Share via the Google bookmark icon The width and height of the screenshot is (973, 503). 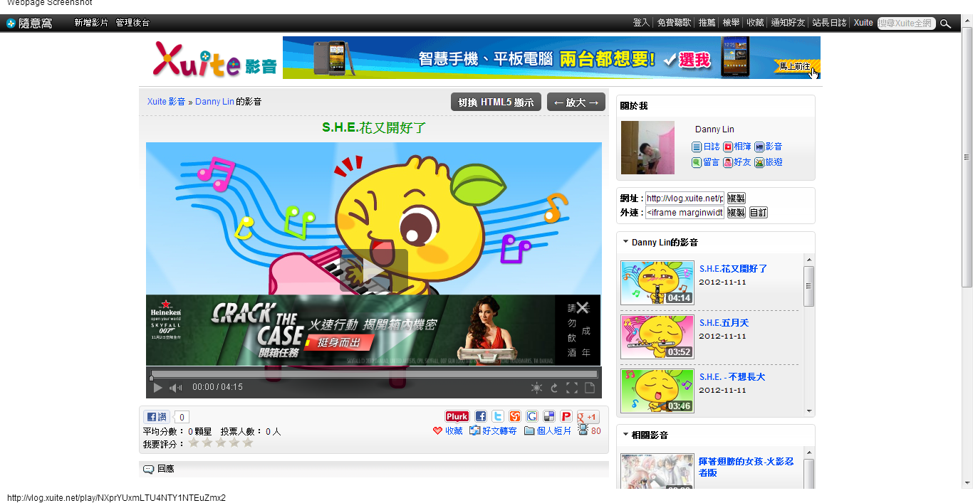click(532, 416)
